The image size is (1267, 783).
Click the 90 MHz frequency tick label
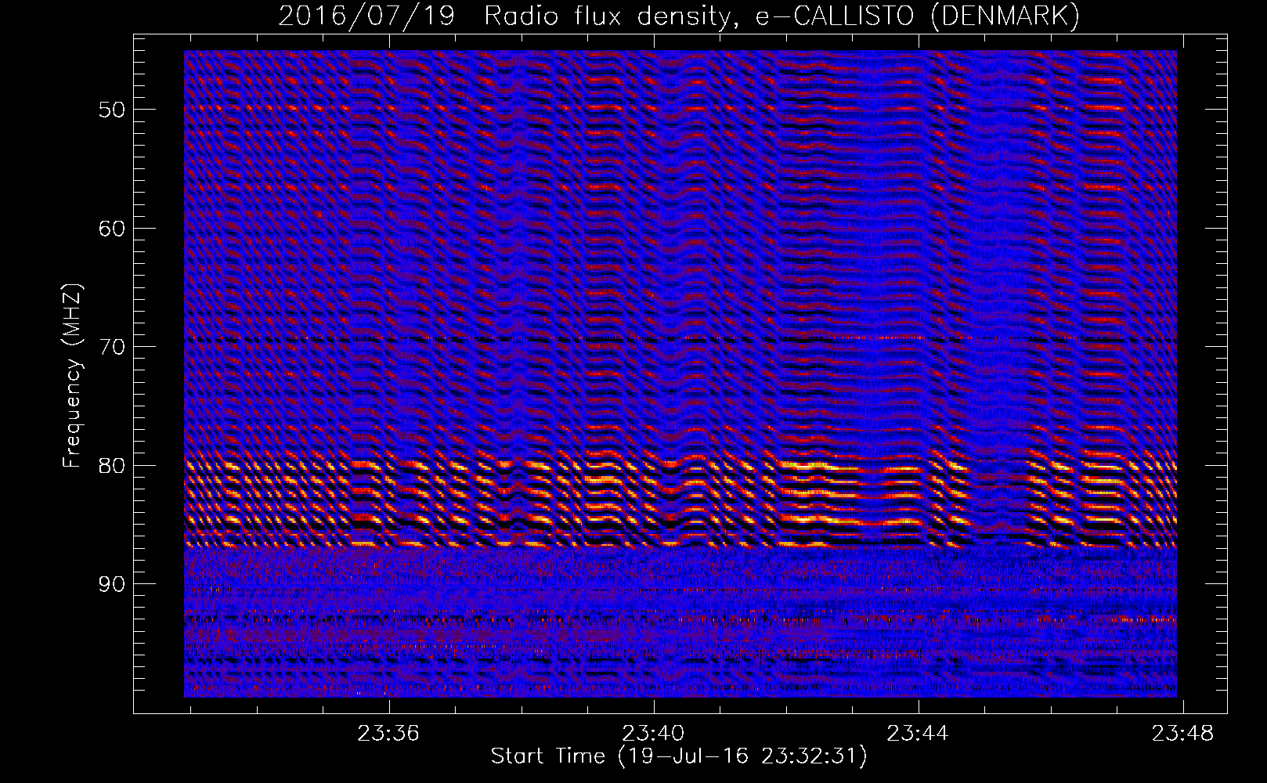112,585
